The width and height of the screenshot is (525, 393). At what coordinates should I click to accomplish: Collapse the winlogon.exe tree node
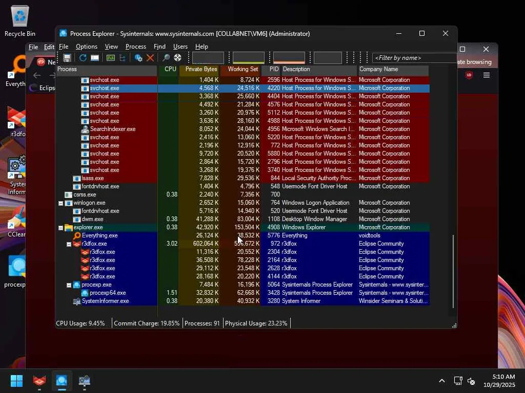(x=60, y=203)
